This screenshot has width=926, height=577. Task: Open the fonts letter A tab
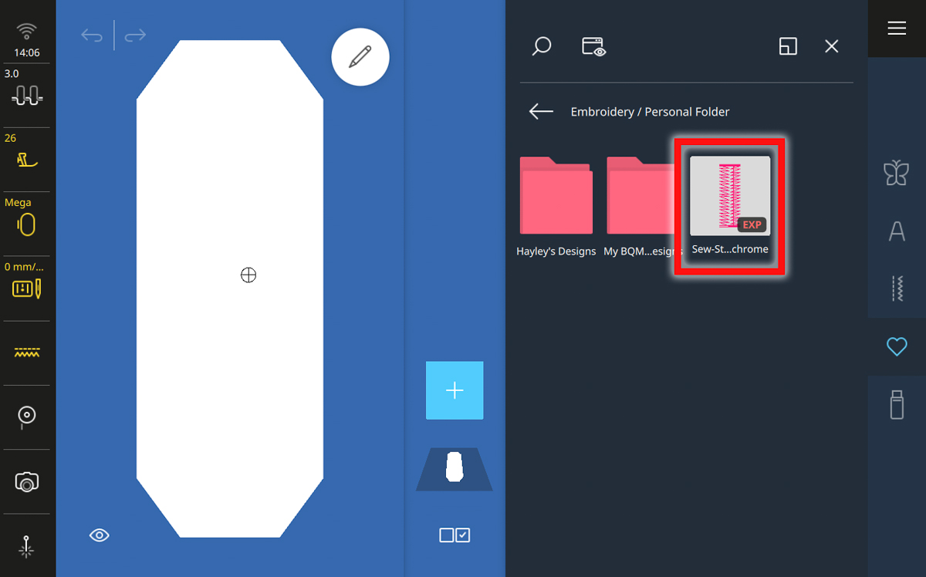[896, 231]
